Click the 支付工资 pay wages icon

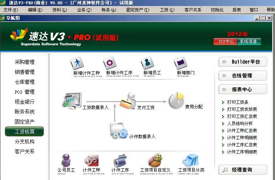pyautogui.click(x=128, y=101)
